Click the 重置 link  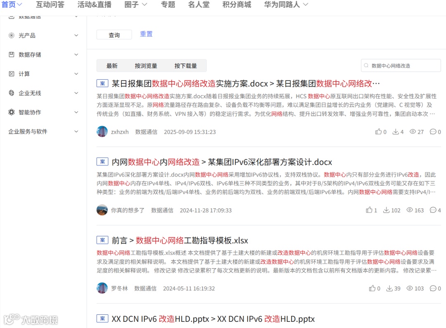146,34
